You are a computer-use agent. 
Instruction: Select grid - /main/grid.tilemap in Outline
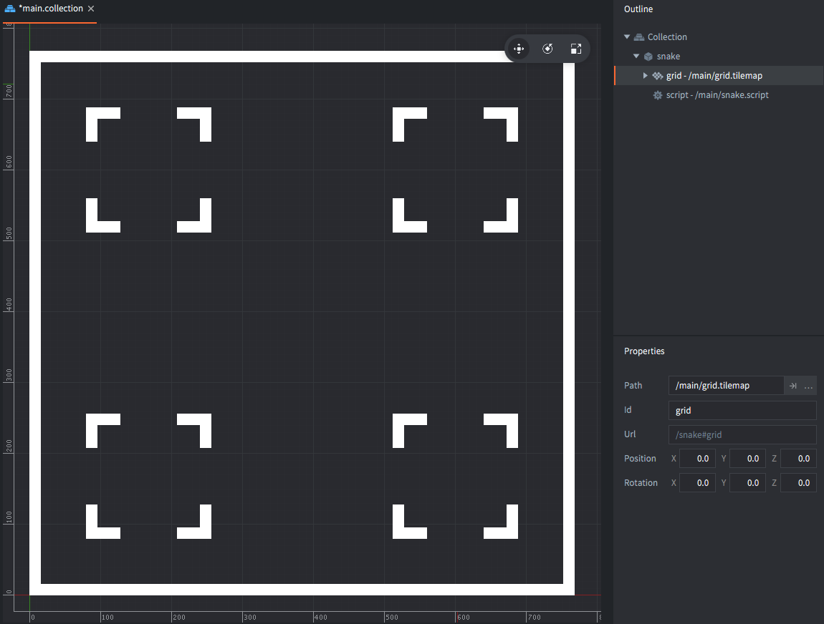pyautogui.click(x=719, y=76)
